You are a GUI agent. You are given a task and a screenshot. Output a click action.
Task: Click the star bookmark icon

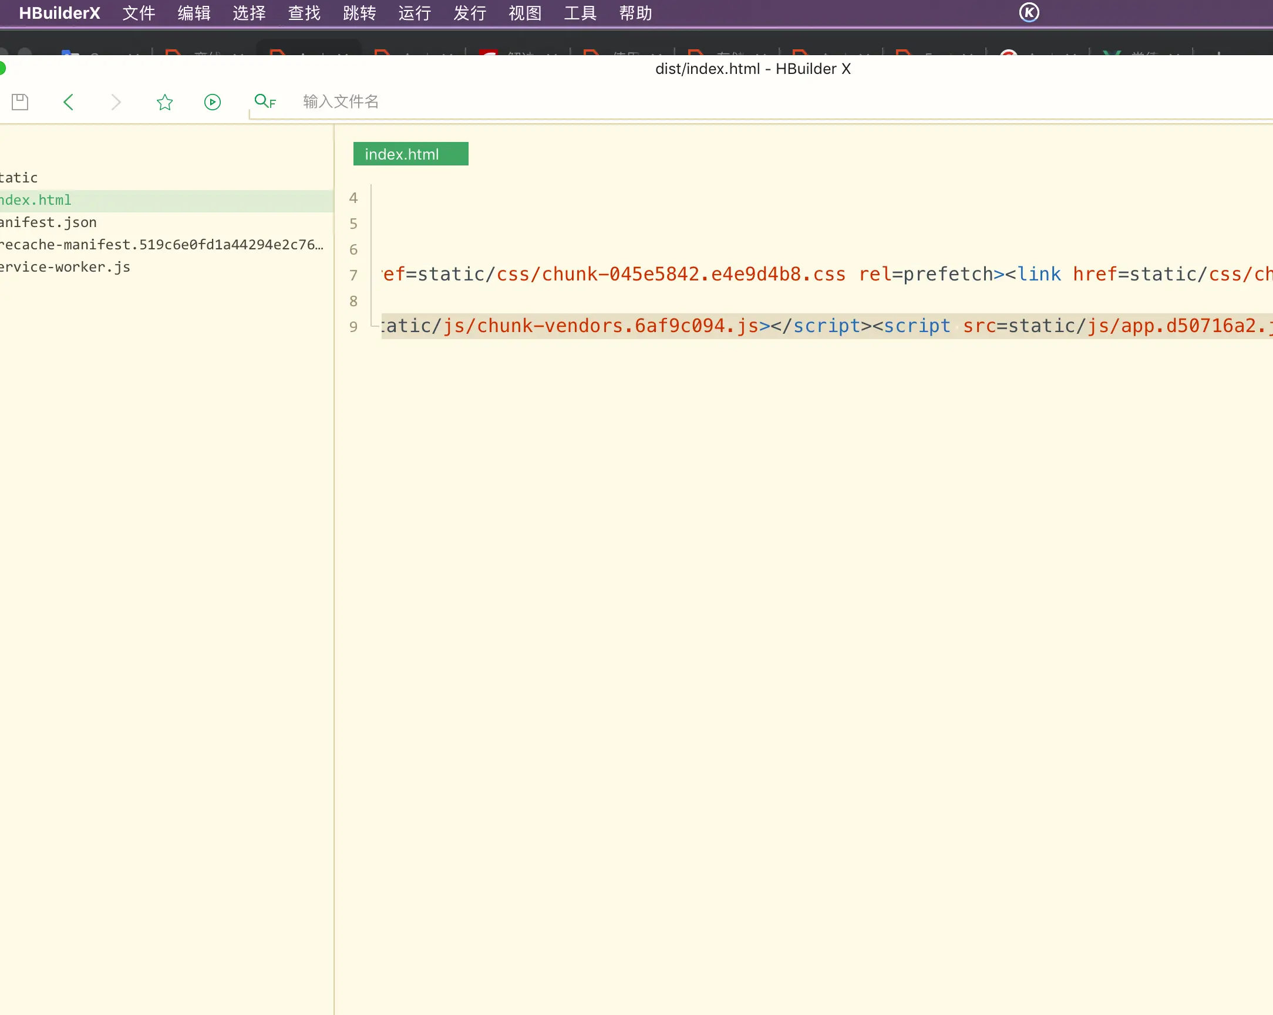(165, 102)
